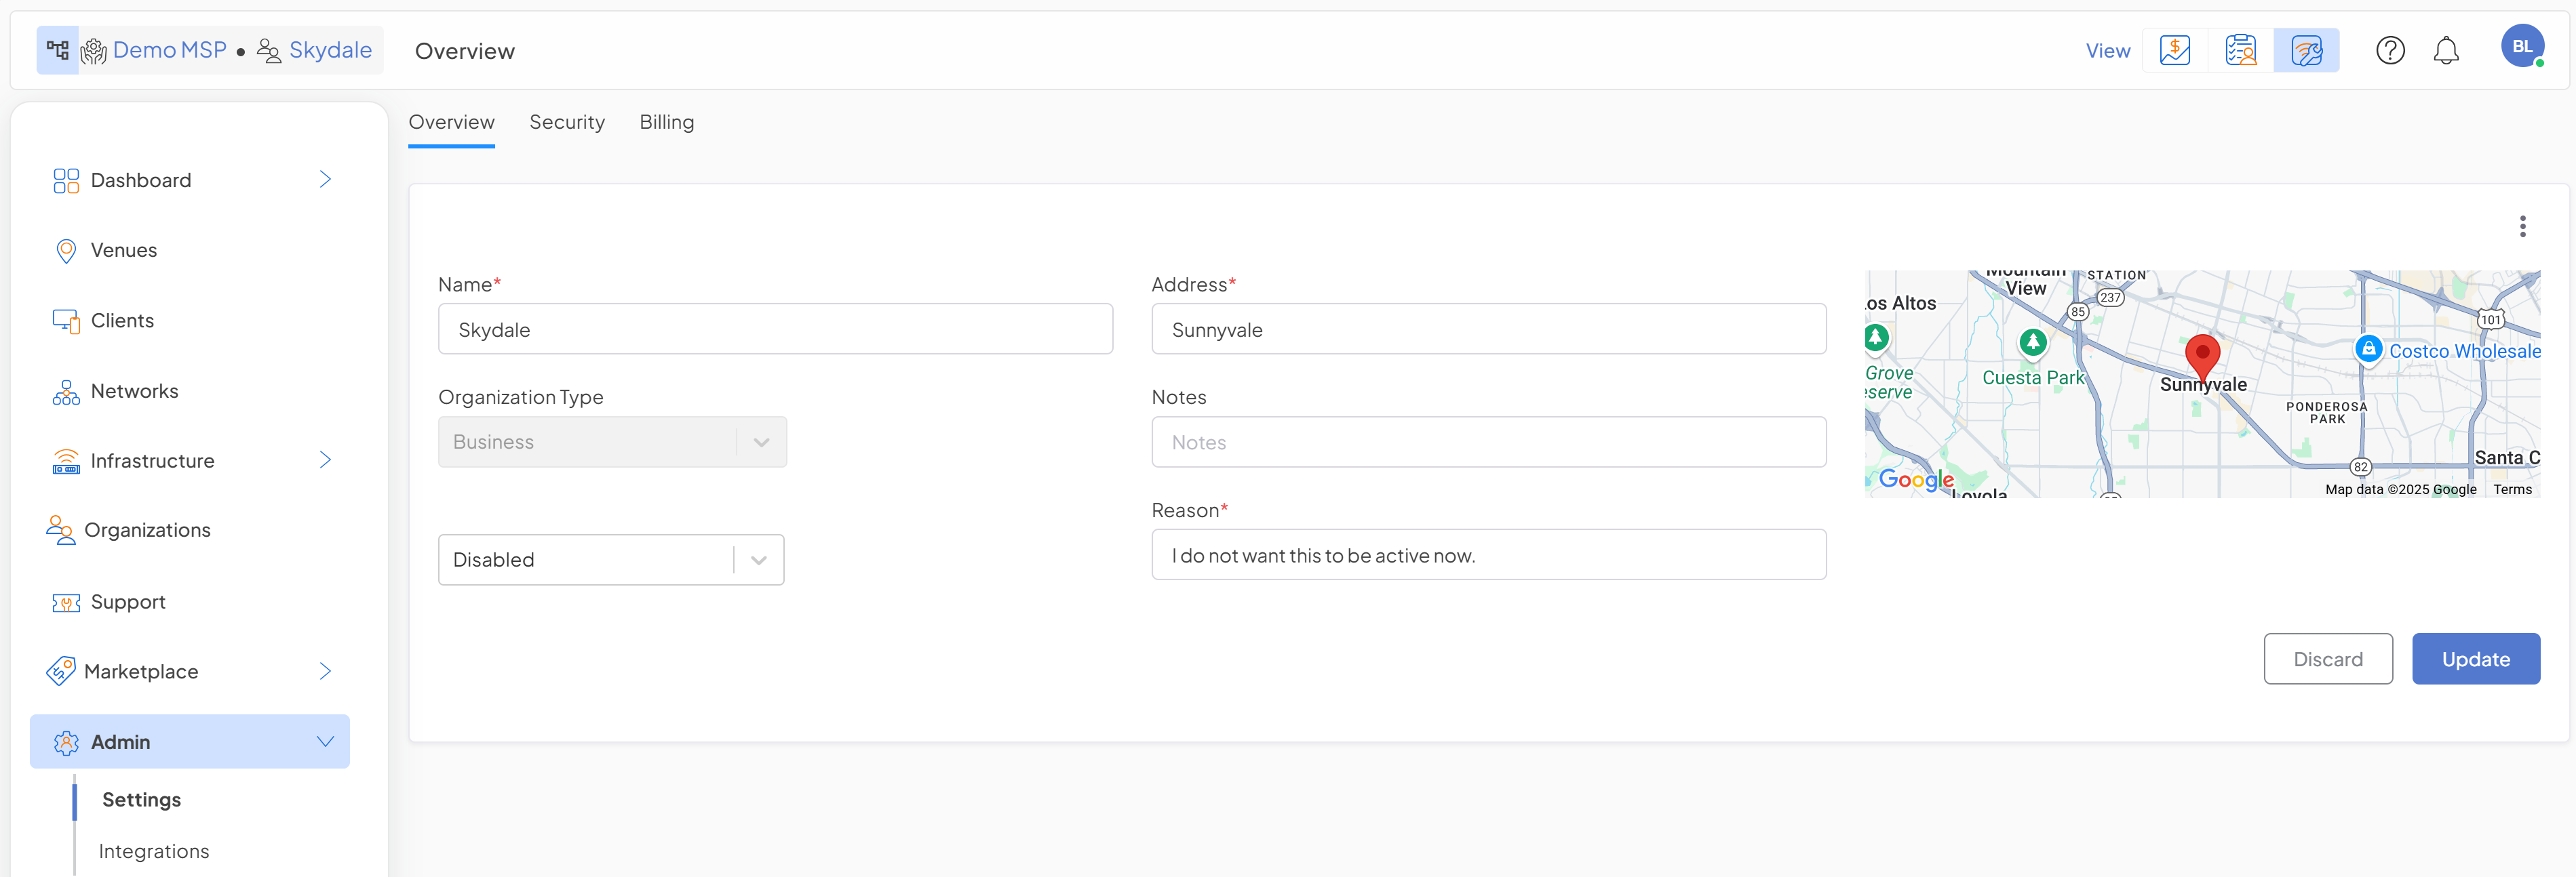Open the billing view icon
Image resolution: width=2576 pixels, height=877 pixels.
(x=2174, y=50)
